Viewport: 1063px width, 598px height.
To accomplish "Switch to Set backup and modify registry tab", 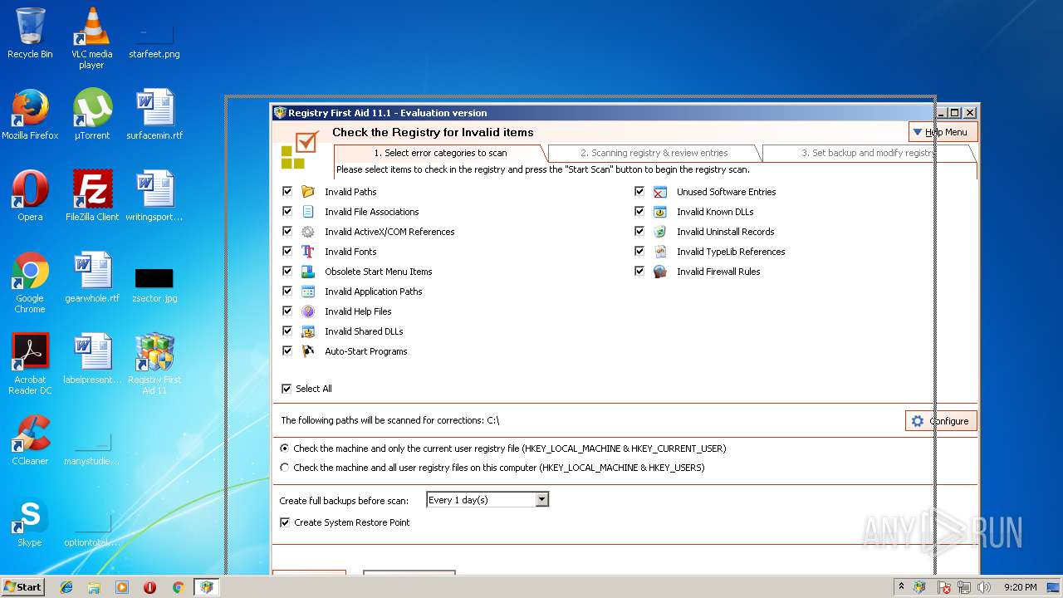I will coord(868,153).
